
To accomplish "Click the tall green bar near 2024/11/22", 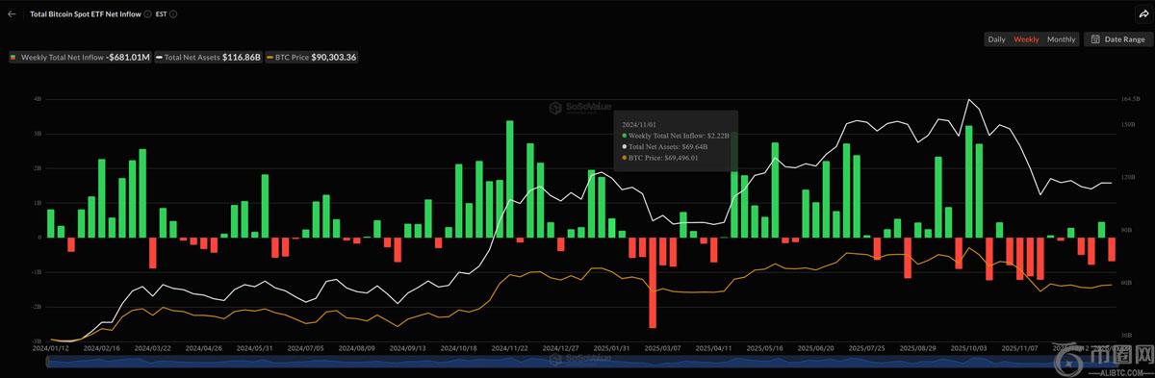I will (x=510, y=179).
